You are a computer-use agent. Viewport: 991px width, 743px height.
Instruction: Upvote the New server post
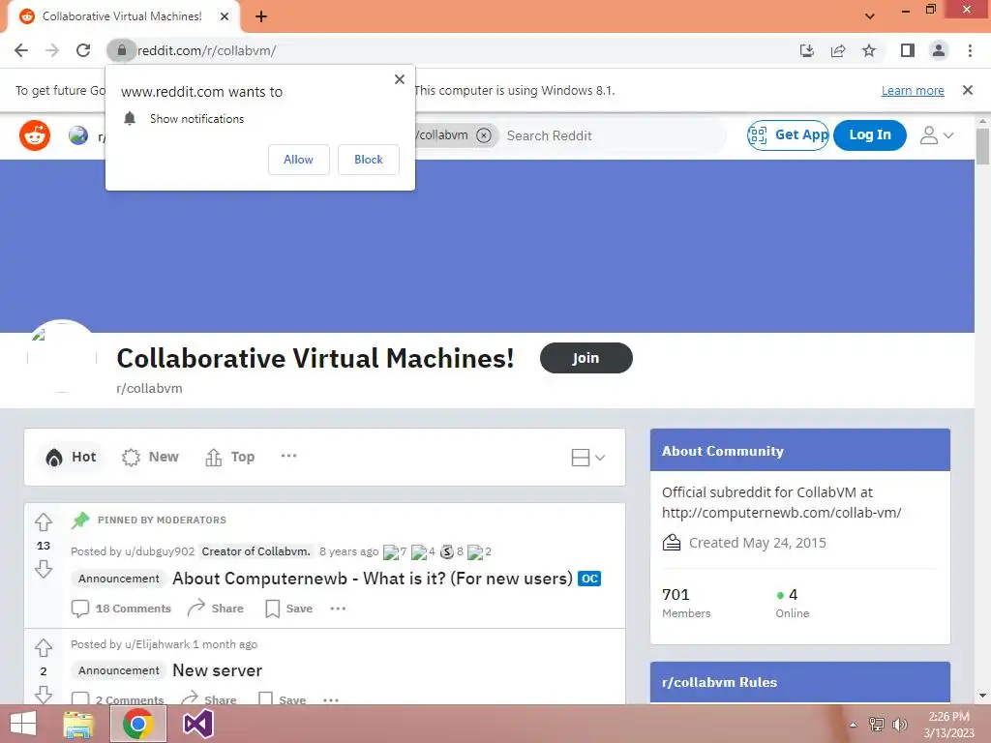click(x=43, y=647)
